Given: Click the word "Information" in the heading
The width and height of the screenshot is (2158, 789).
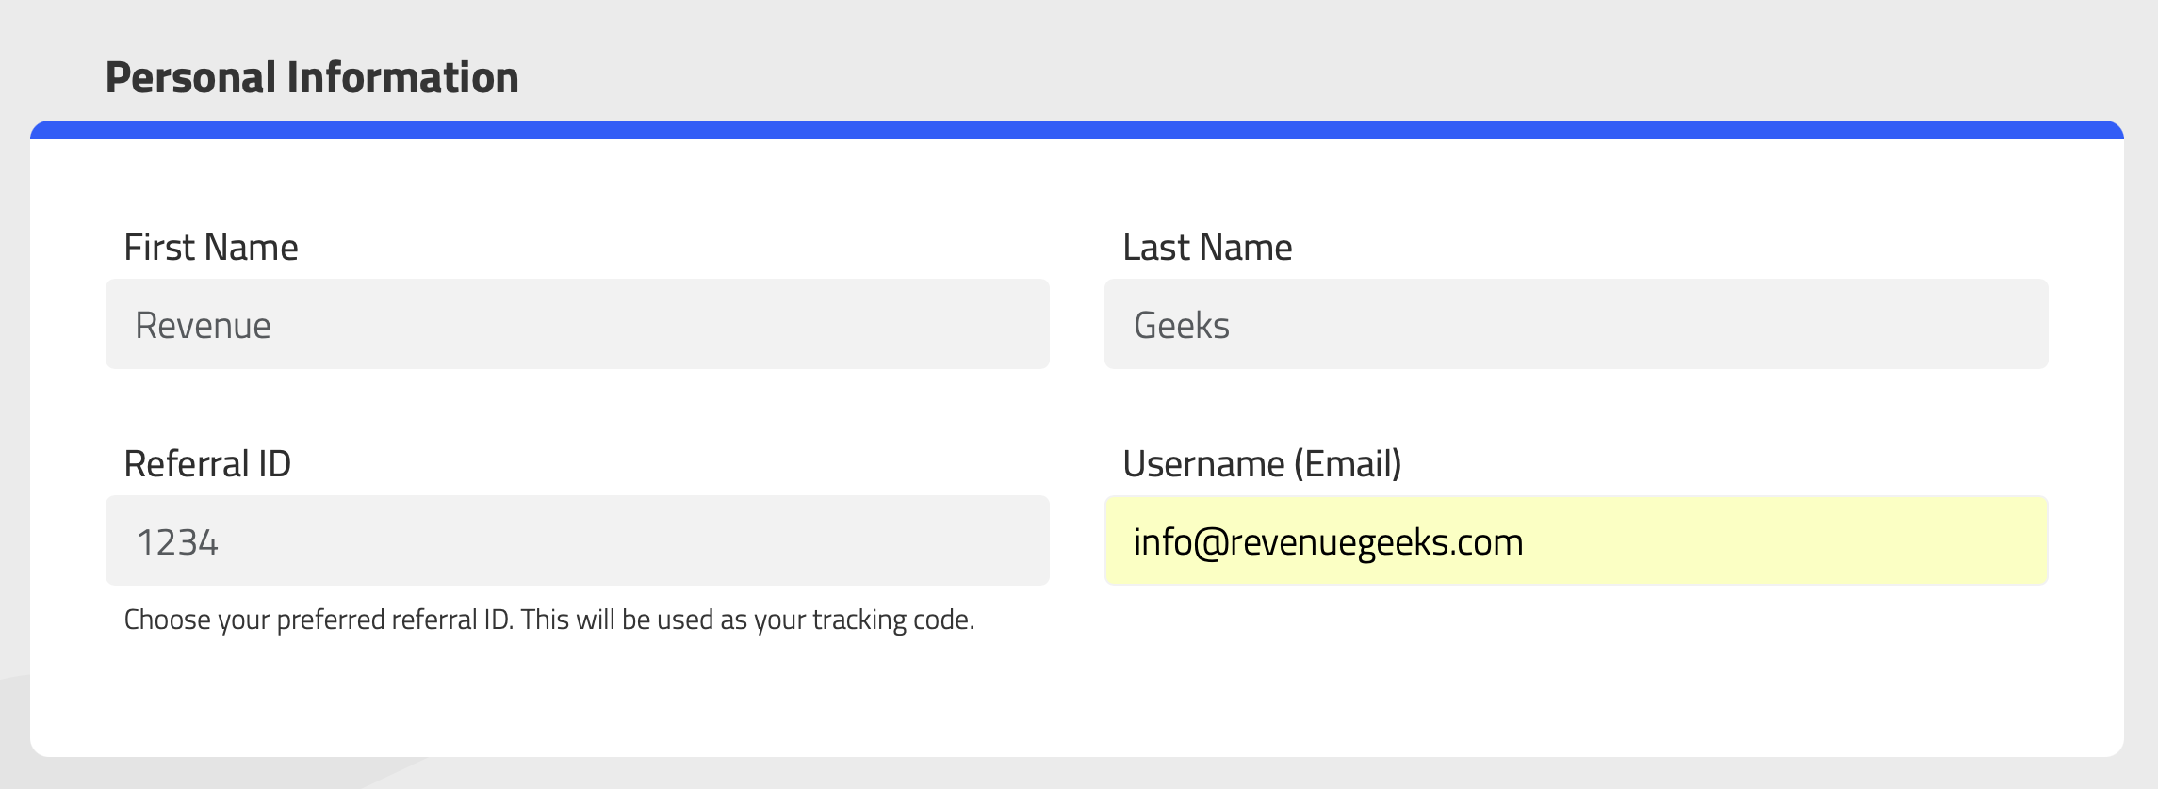Looking at the screenshot, I should [403, 77].
